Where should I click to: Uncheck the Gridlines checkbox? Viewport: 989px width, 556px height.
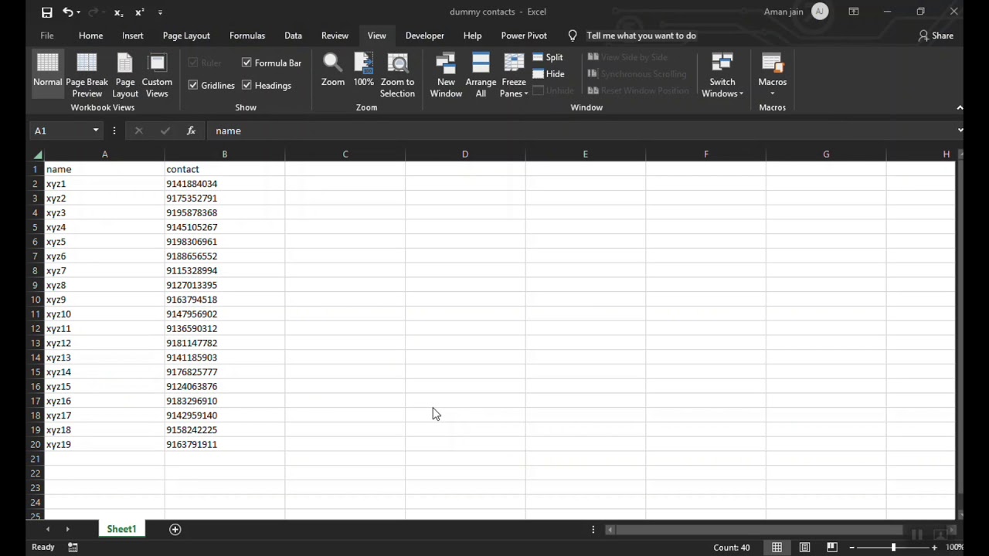click(193, 85)
